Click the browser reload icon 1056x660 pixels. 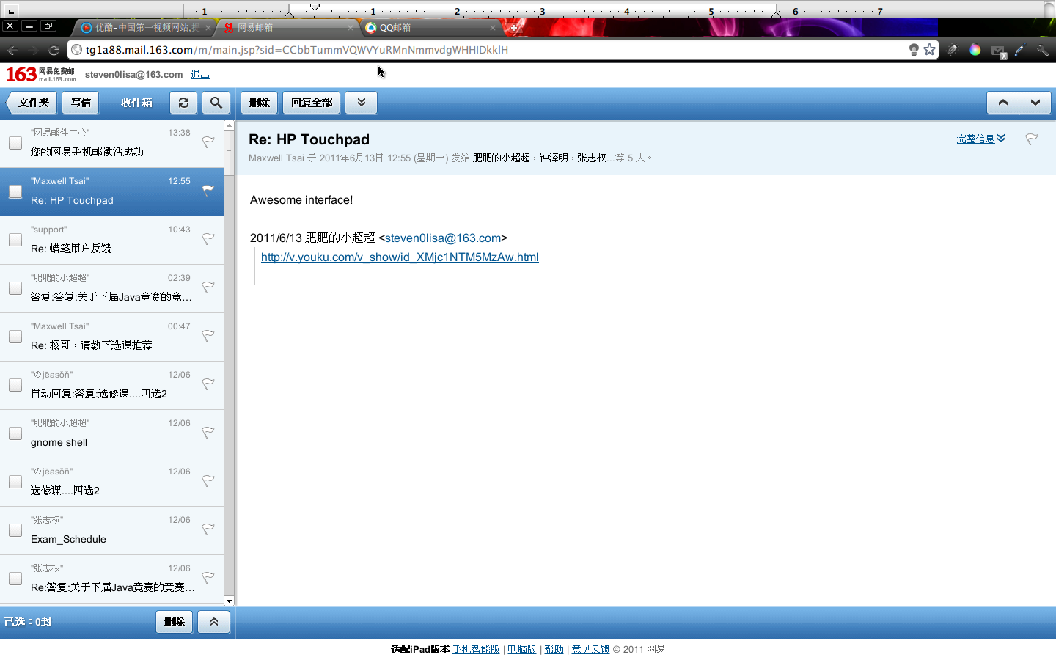click(x=54, y=50)
